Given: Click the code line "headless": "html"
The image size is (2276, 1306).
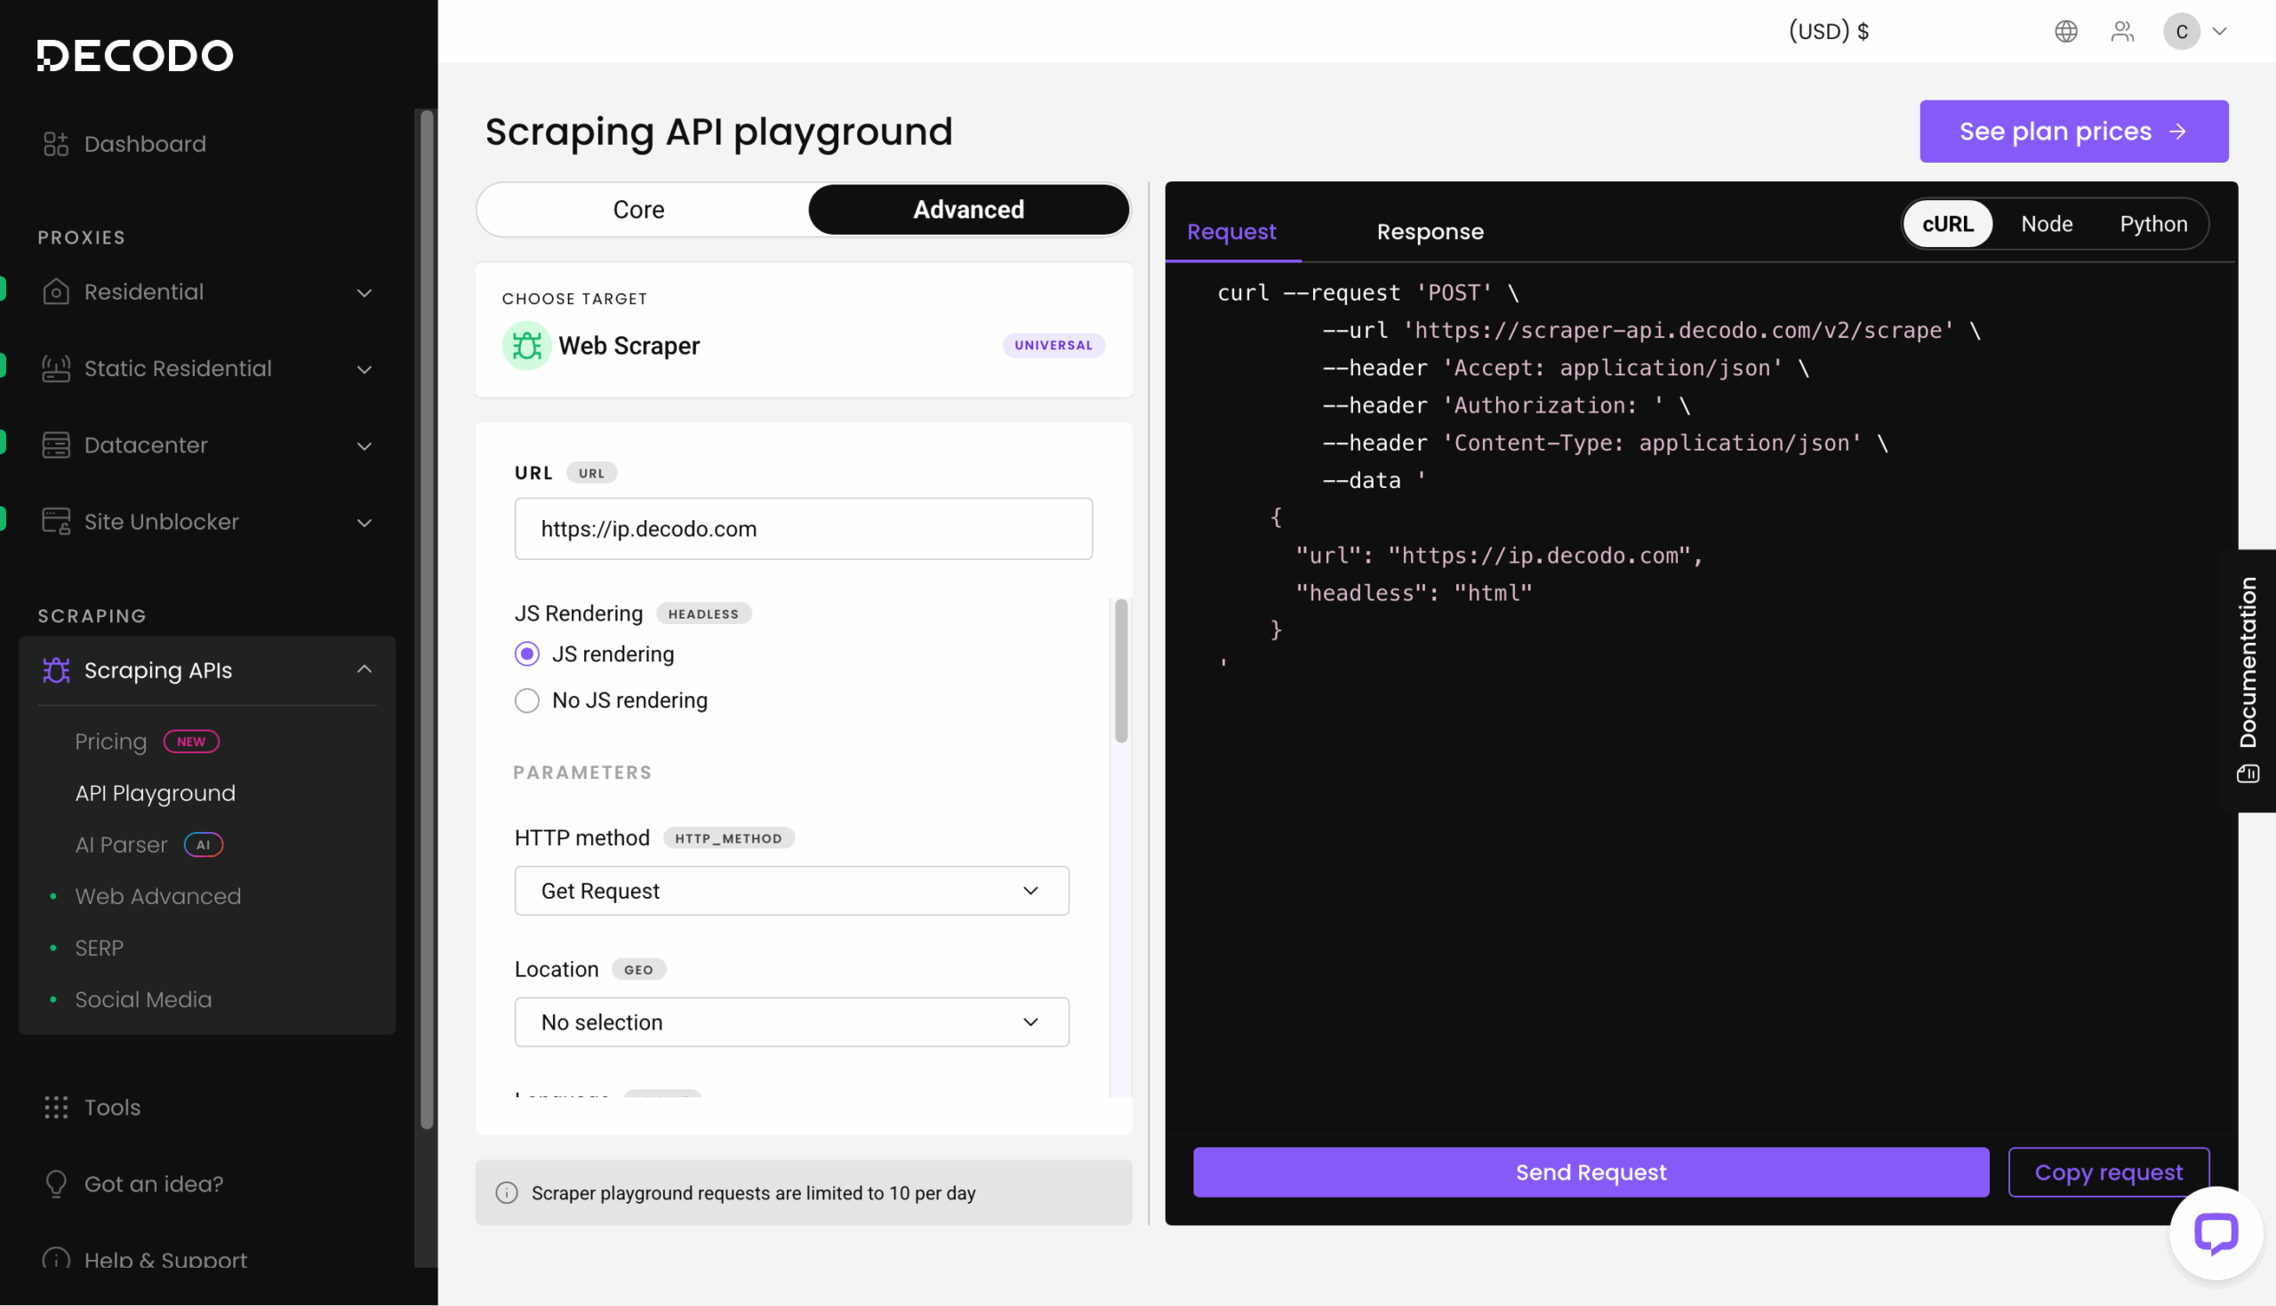Looking at the screenshot, I should click(x=1414, y=593).
